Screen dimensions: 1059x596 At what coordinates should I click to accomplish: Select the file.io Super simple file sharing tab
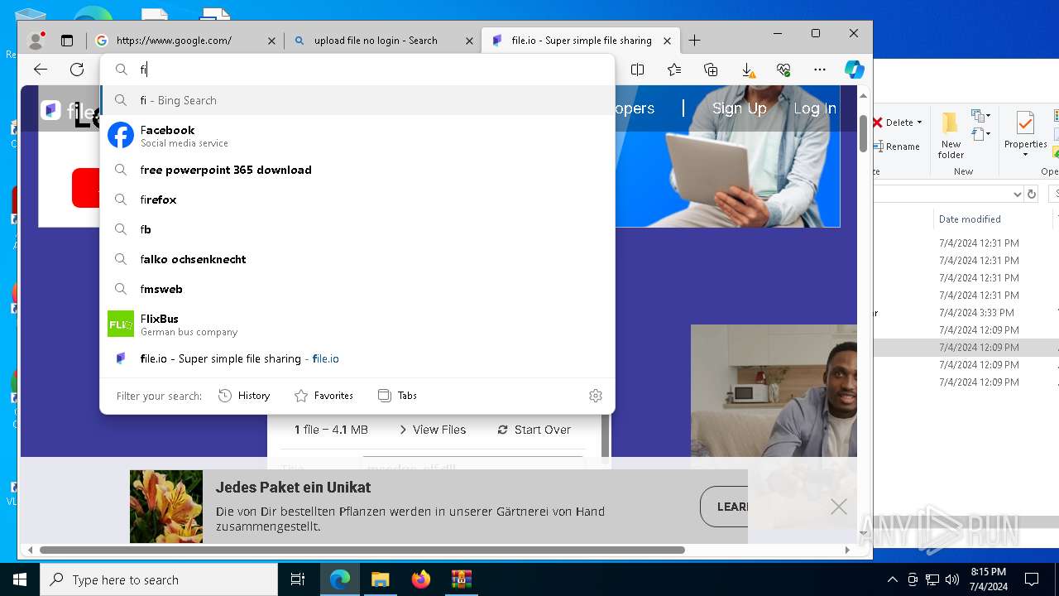pos(581,41)
